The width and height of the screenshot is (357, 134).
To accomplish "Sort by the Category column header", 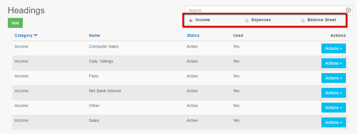I will 23,35.
